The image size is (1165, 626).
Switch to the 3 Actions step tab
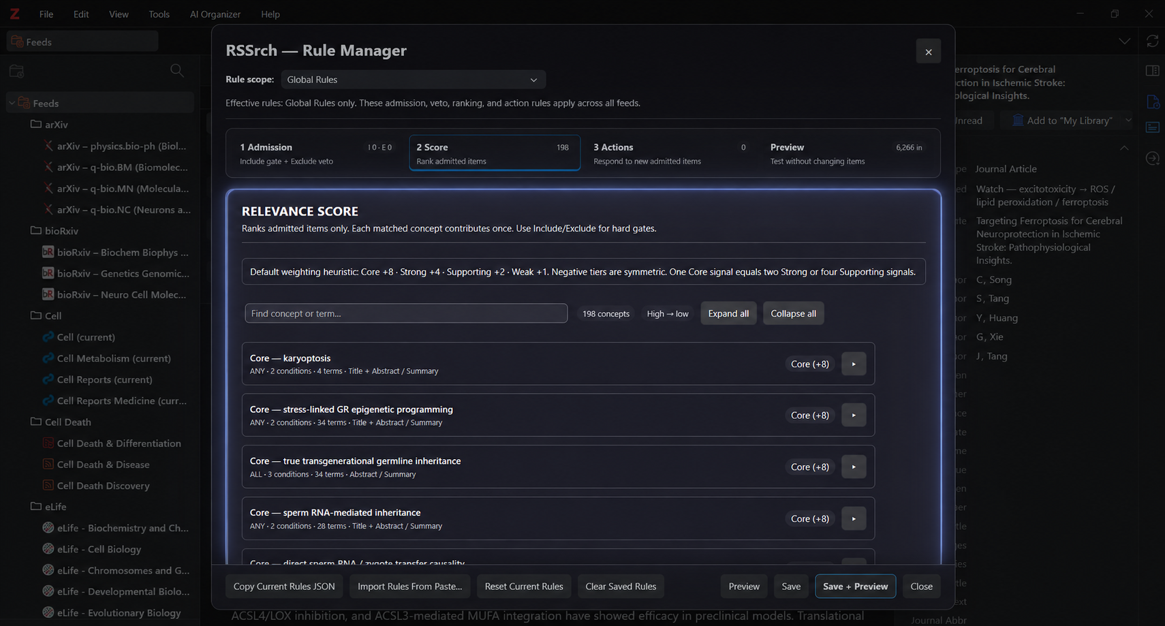pos(671,153)
